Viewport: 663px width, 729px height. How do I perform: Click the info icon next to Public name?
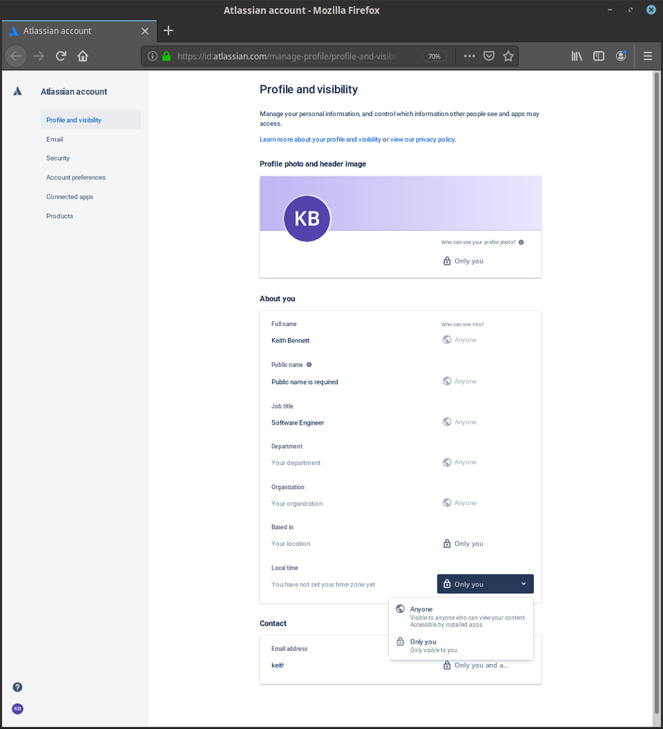pyautogui.click(x=309, y=365)
